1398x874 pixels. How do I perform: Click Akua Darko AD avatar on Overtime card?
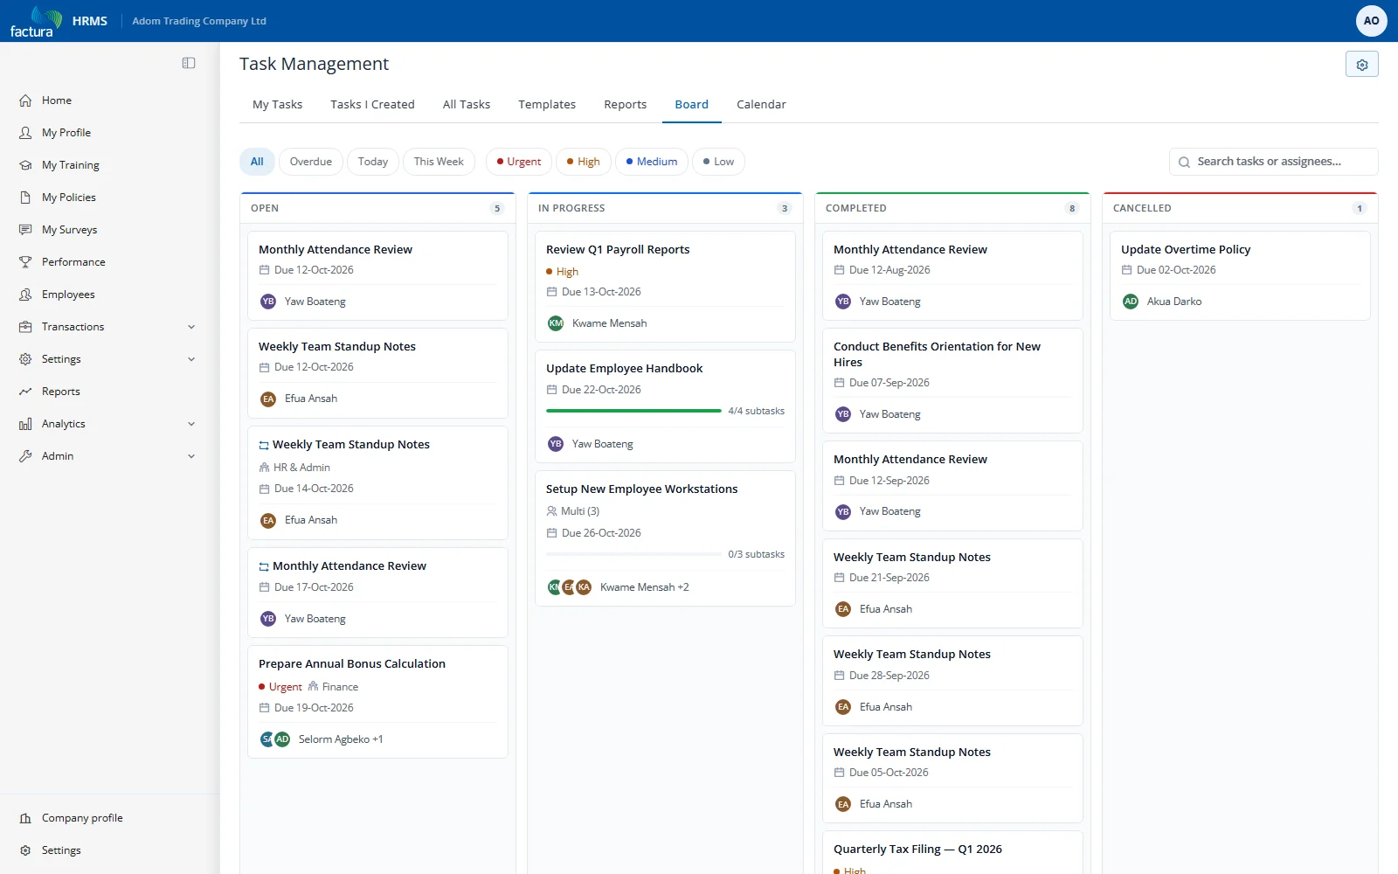1131,302
